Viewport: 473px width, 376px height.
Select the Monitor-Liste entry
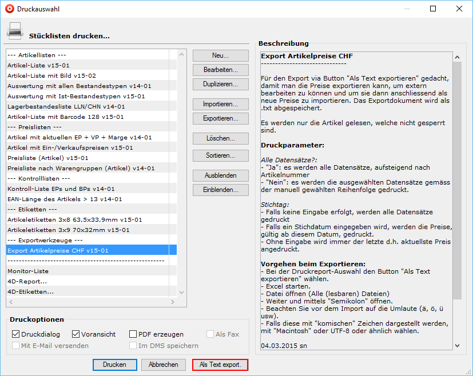pos(28,271)
